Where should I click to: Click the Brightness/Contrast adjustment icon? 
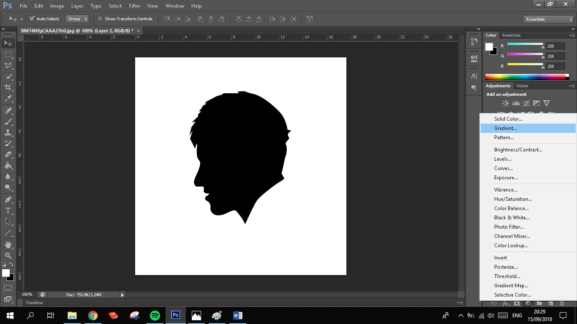point(506,103)
